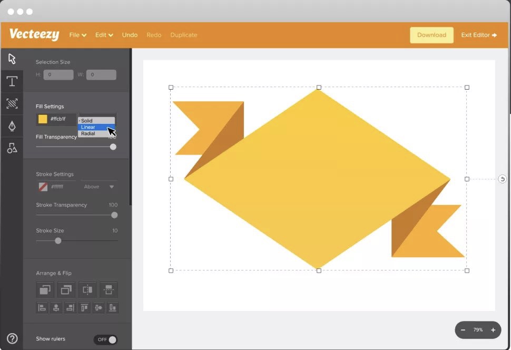Click Exit Editor

click(479, 35)
